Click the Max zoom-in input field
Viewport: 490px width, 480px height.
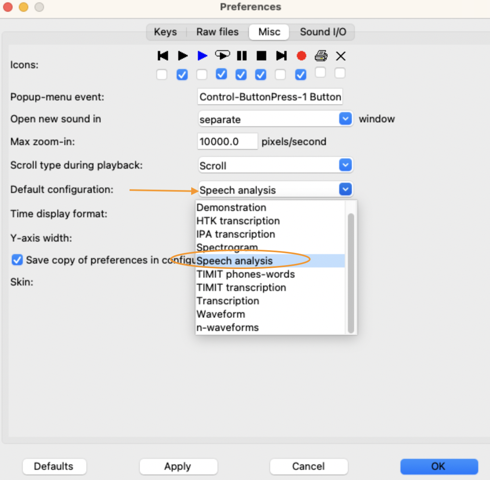click(227, 142)
